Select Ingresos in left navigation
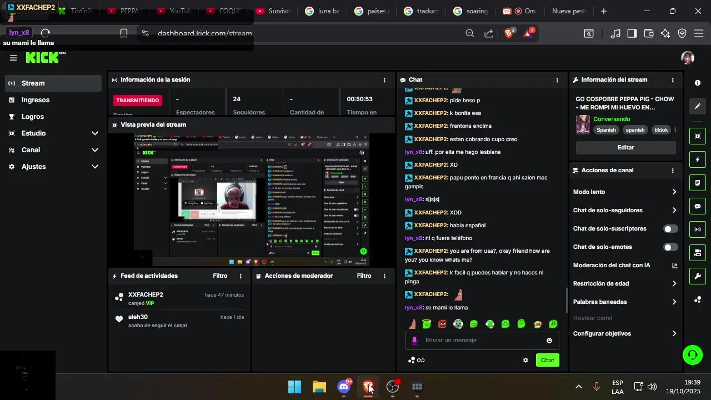Image resolution: width=711 pixels, height=400 pixels. [x=53, y=100]
